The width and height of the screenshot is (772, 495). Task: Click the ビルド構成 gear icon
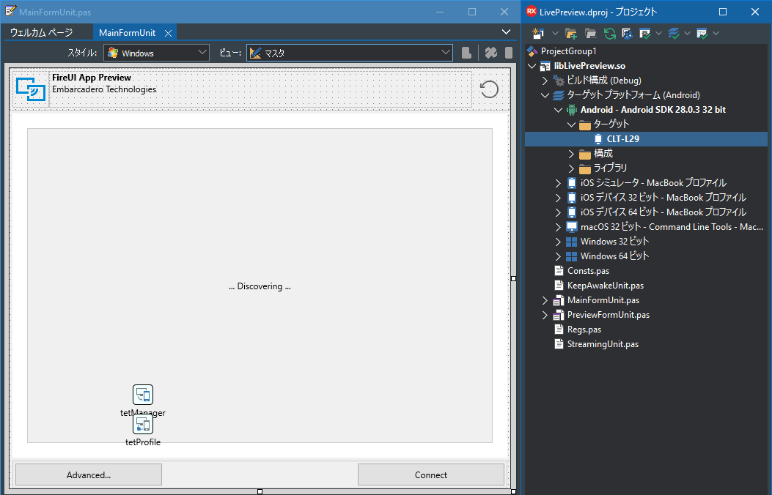click(559, 81)
